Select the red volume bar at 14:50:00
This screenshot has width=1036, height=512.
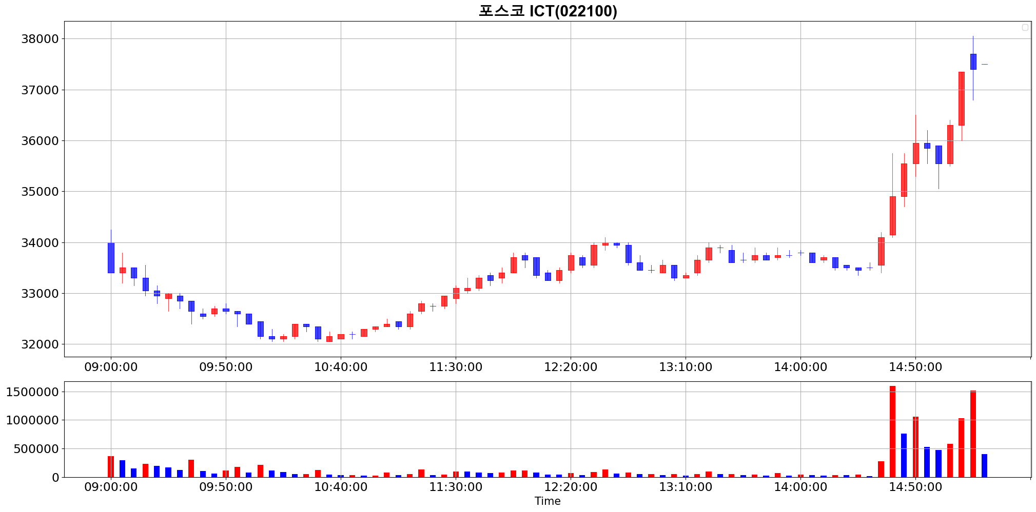click(915, 447)
